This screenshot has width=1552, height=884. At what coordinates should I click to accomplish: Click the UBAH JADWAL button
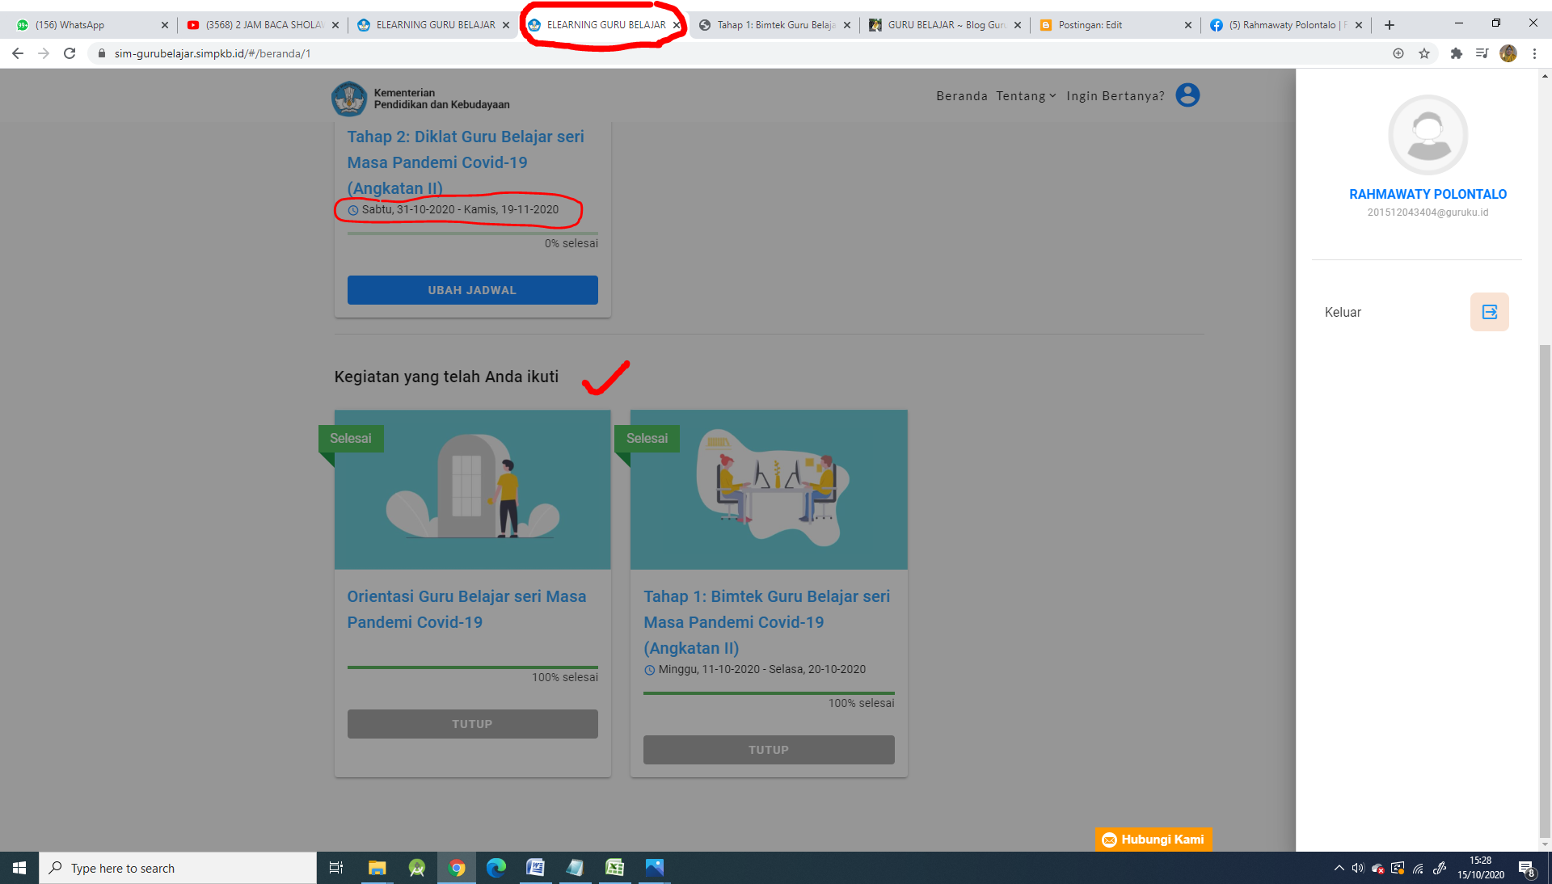[x=473, y=290]
